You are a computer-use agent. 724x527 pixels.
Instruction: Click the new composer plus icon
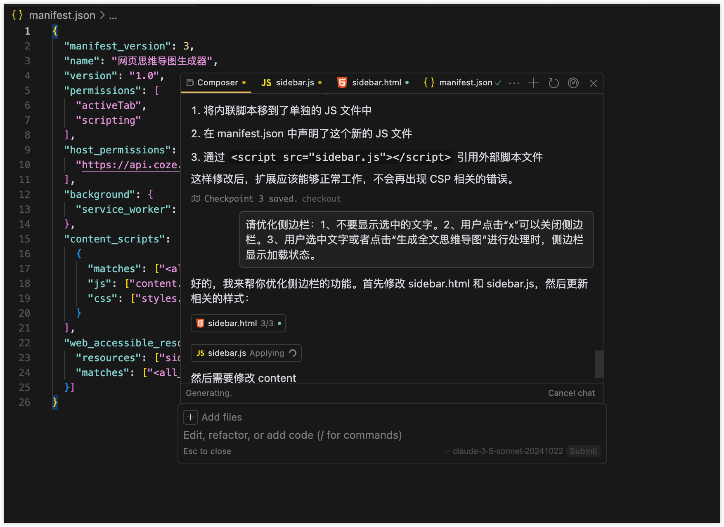[x=534, y=83]
